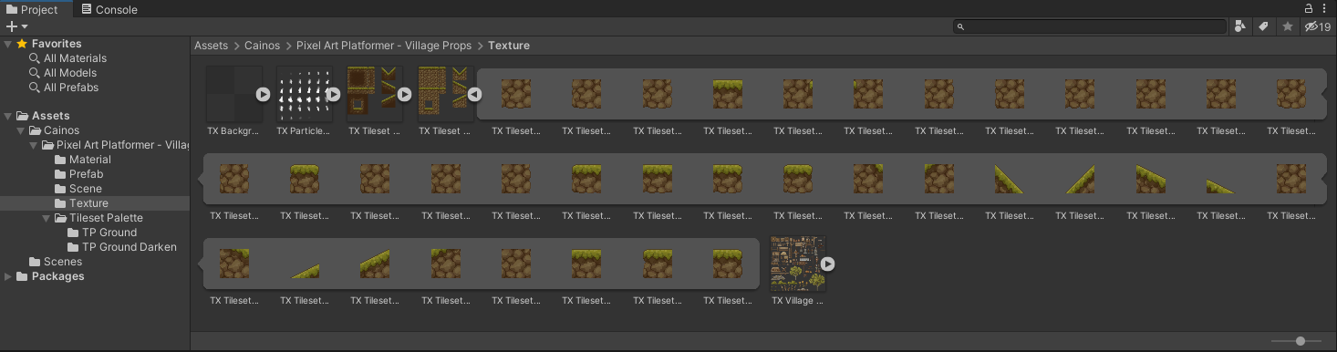Collapse the expanded TX Tileset sprites arrow
The image size is (1337, 352).
(x=474, y=94)
